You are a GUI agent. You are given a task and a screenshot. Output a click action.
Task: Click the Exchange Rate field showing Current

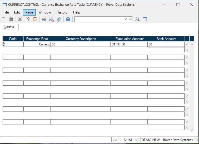click(x=37, y=44)
